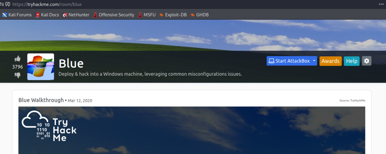This screenshot has height=154, width=386.
Task: Click the Start AttackBox button
Action: point(289,61)
